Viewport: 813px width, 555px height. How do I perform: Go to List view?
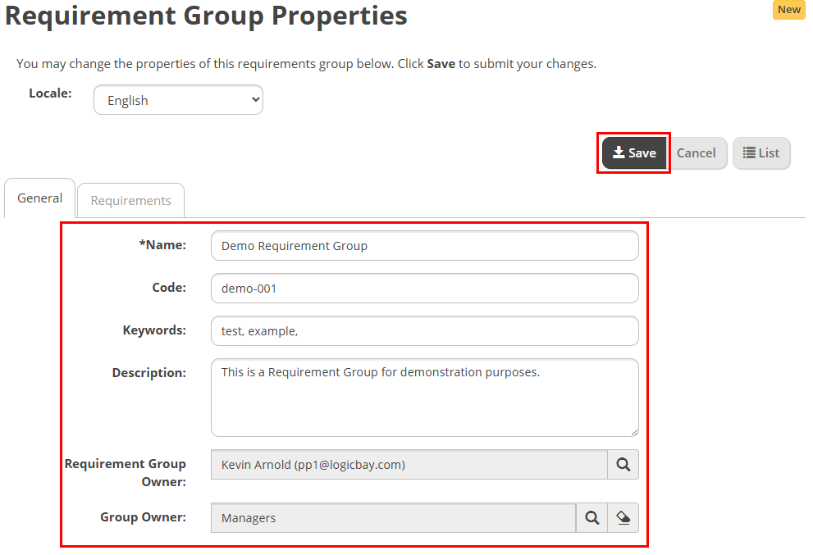point(761,153)
